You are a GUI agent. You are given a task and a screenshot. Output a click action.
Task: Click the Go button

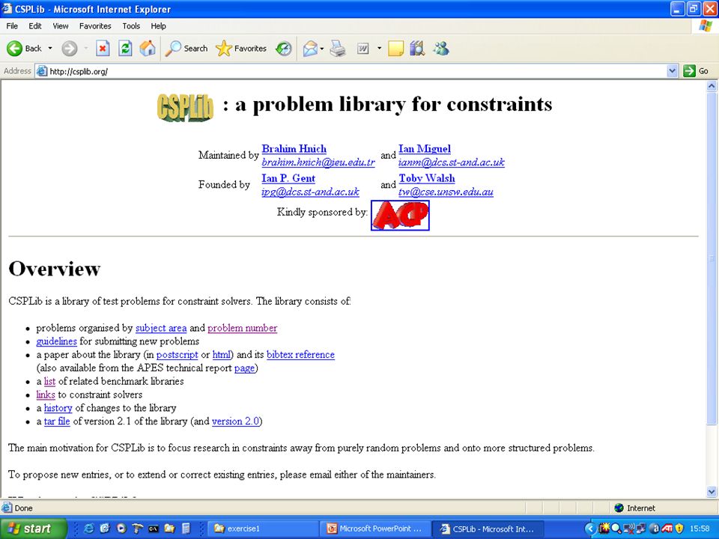(x=696, y=71)
